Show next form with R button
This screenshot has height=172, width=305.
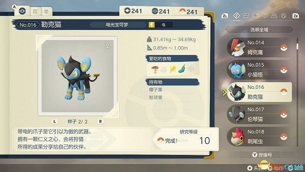click(100, 121)
